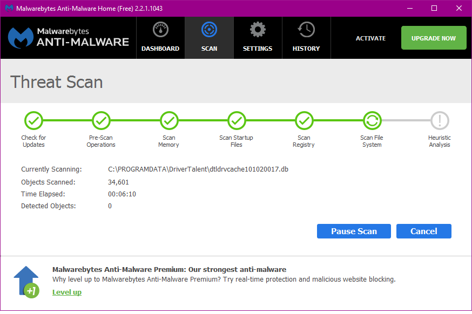Click the 'Why level up' promotion description

(x=224, y=279)
